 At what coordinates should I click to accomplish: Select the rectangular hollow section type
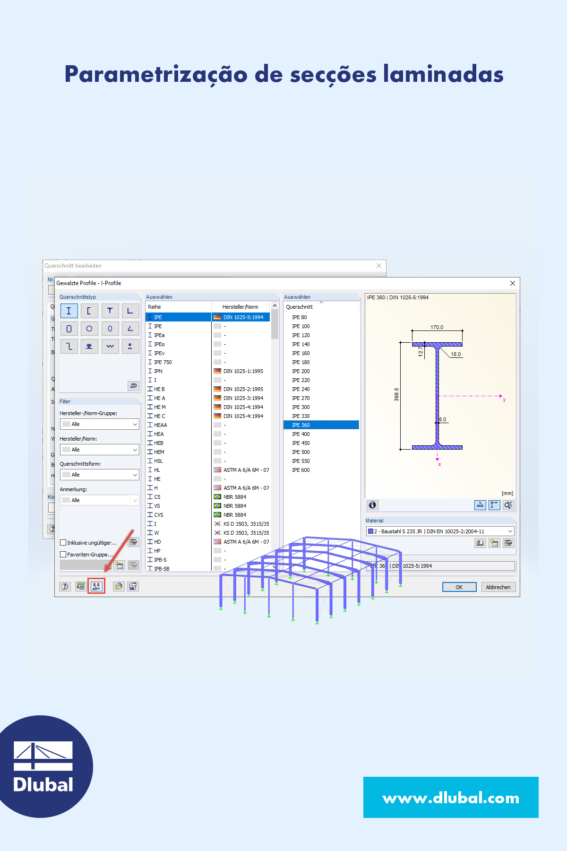click(69, 329)
